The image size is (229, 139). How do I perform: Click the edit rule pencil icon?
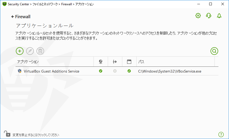[x=30, y=51]
